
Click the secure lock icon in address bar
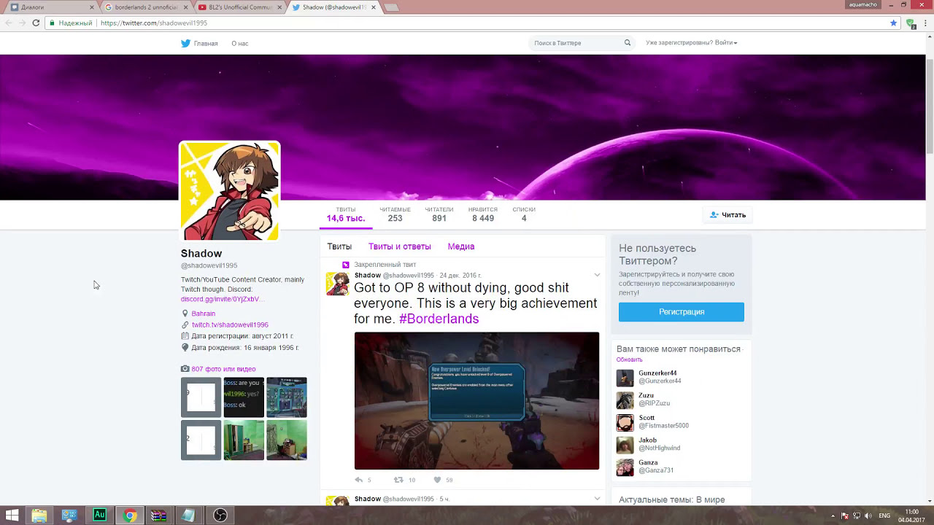pyautogui.click(x=52, y=23)
